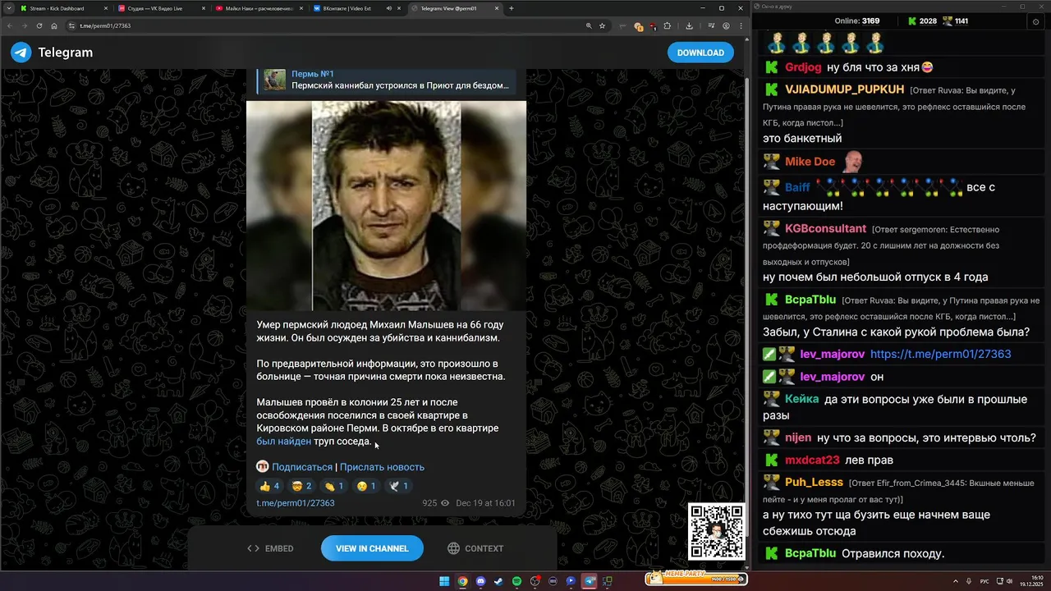Expand the system tray hidden icons arrow

(956, 581)
